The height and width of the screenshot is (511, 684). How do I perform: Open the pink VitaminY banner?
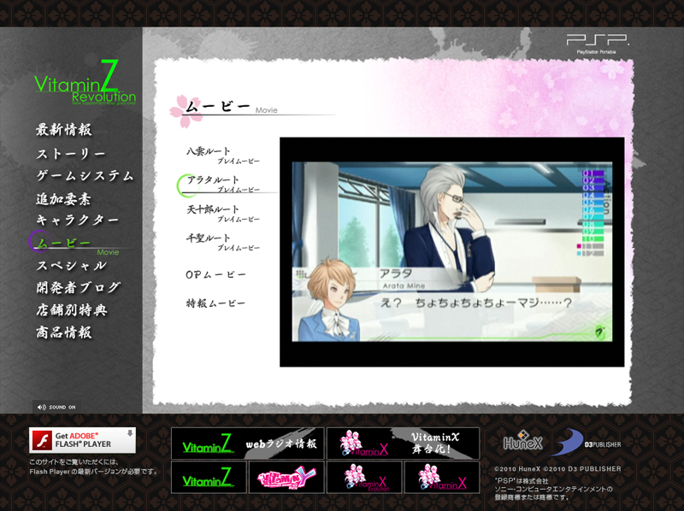click(286, 478)
